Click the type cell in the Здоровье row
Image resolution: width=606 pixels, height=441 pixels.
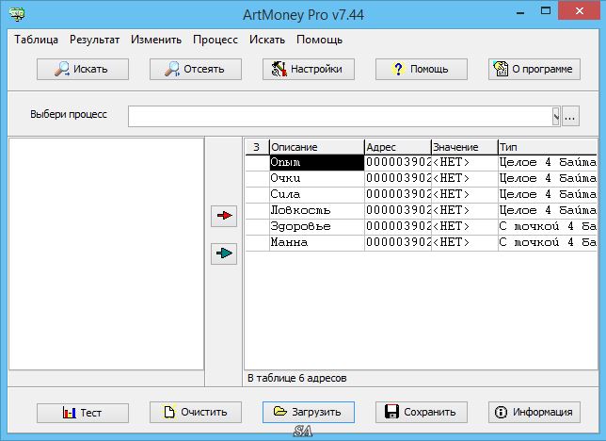(548, 226)
